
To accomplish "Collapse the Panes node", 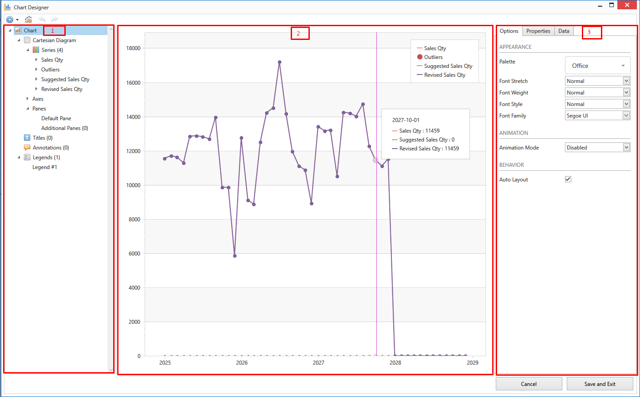I will [x=28, y=109].
